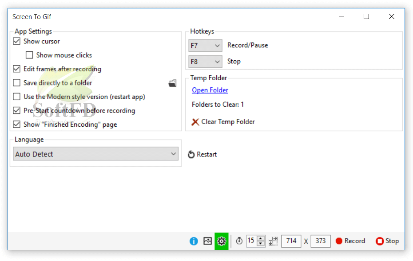
Task: Disable Pre-Start countdown before recording
Action: coord(16,110)
